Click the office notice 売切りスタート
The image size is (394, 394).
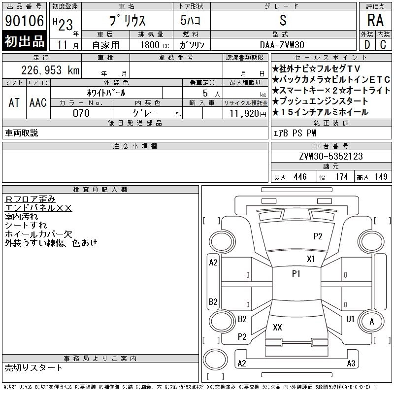pyautogui.click(x=33, y=367)
